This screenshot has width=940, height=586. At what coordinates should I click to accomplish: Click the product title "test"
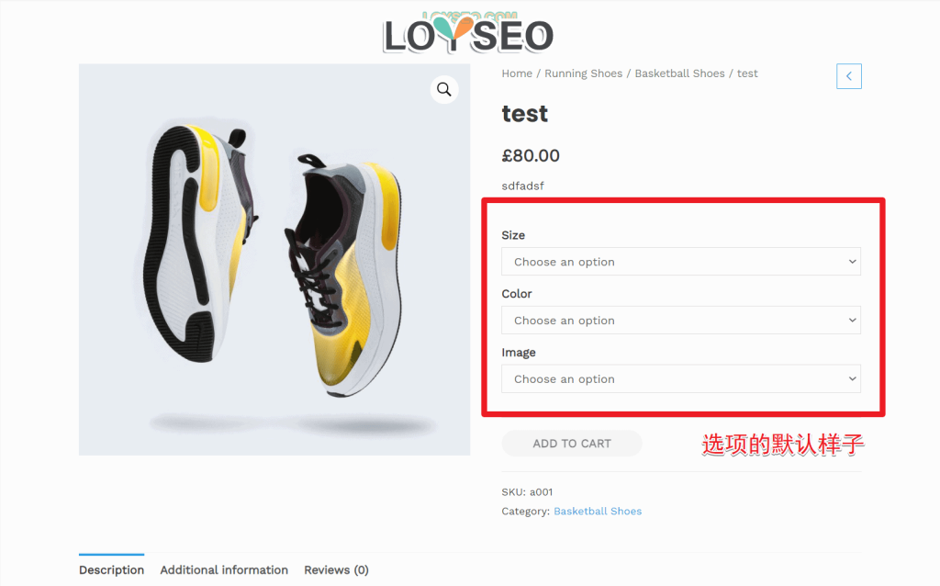(525, 114)
